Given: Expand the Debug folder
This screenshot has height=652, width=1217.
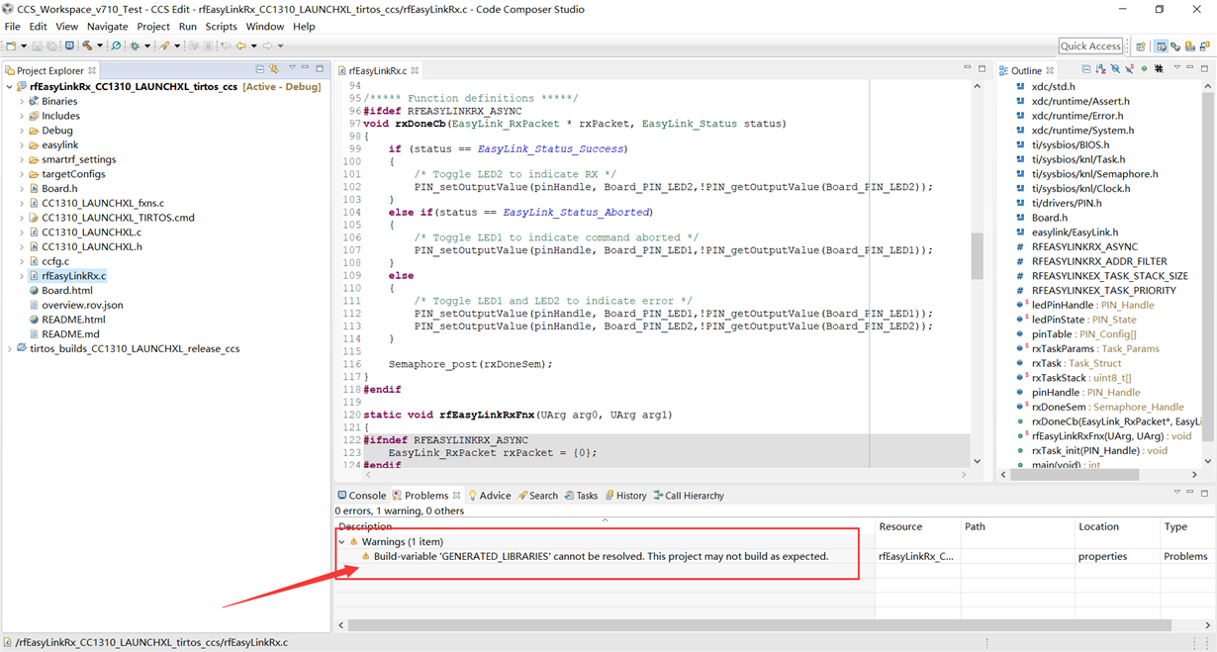Looking at the screenshot, I should [x=22, y=131].
